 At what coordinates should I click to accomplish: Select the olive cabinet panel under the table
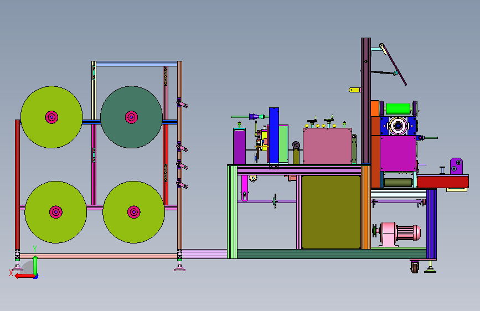pos(331,212)
